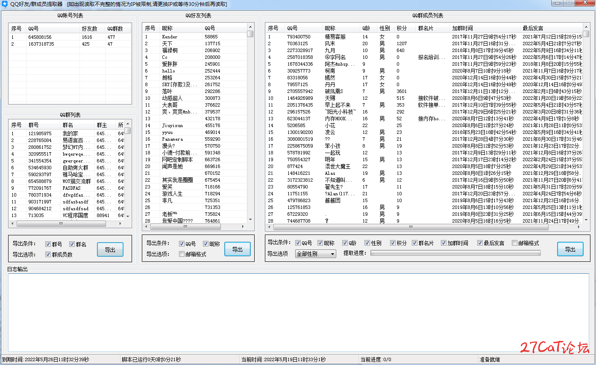Toggle Q龄 checkbox in member export conditions

tap(345, 243)
